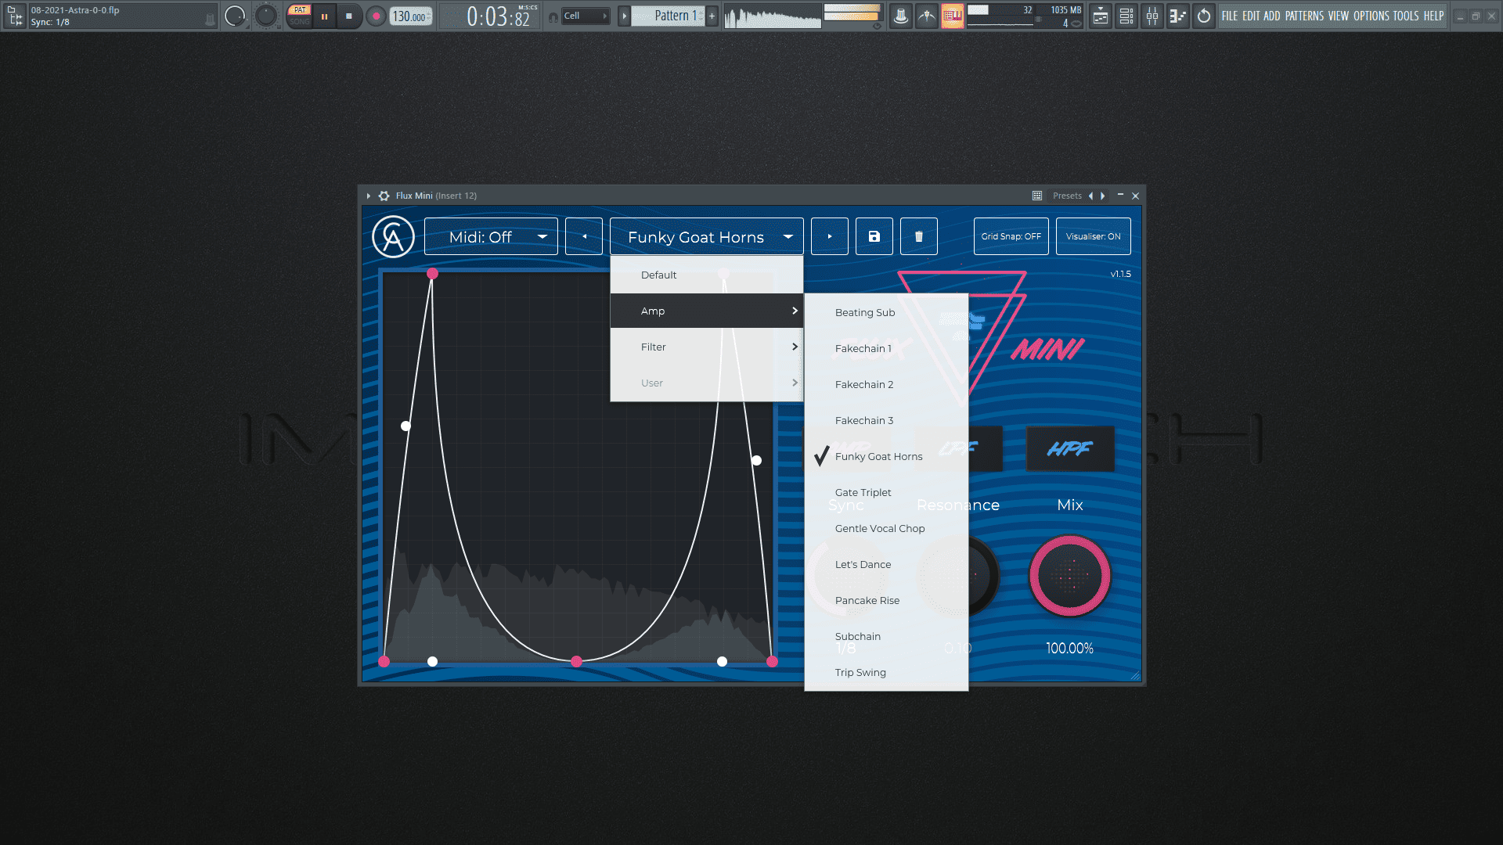Viewport: 1503px width, 845px height.
Task: Open the Presets label in plugin titlebar
Action: click(x=1067, y=196)
